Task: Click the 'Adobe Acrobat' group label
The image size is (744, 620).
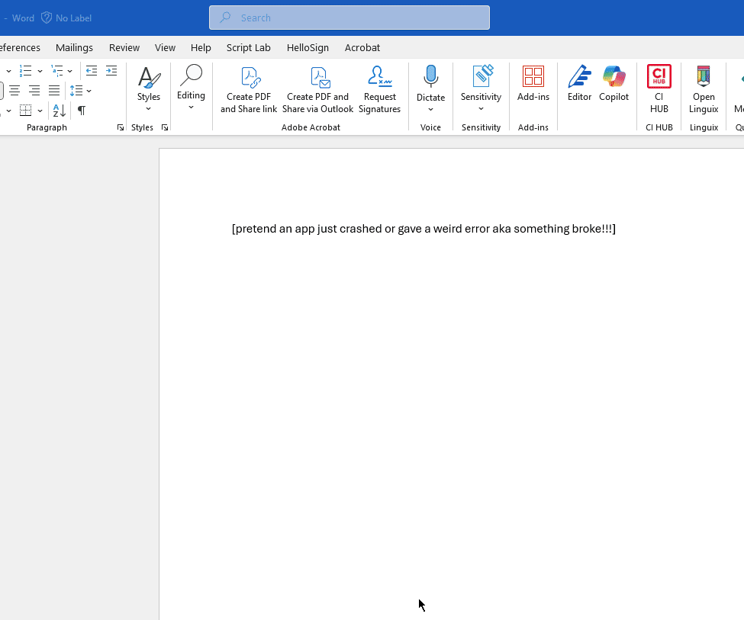Action: point(311,127)
